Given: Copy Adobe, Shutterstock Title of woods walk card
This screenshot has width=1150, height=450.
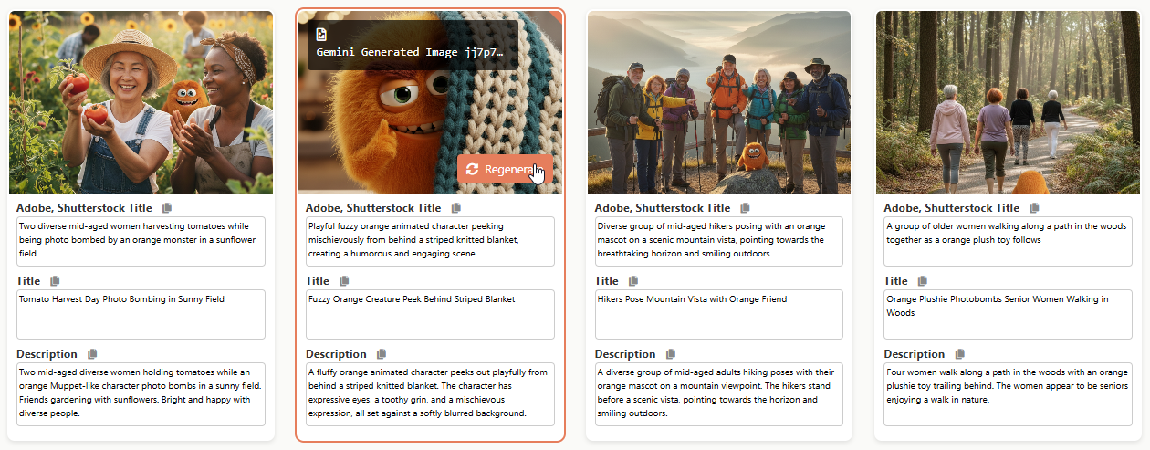Looking at the screenshot, I should (x=1034, y=208).
